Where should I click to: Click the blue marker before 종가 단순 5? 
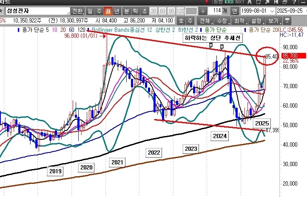(19, 30)
